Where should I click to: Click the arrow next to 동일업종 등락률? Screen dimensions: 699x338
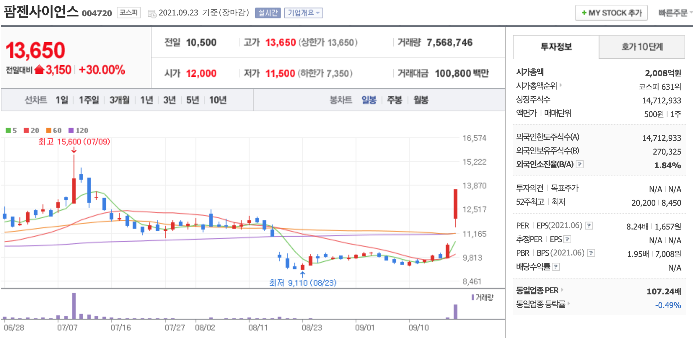click(569, 303)
